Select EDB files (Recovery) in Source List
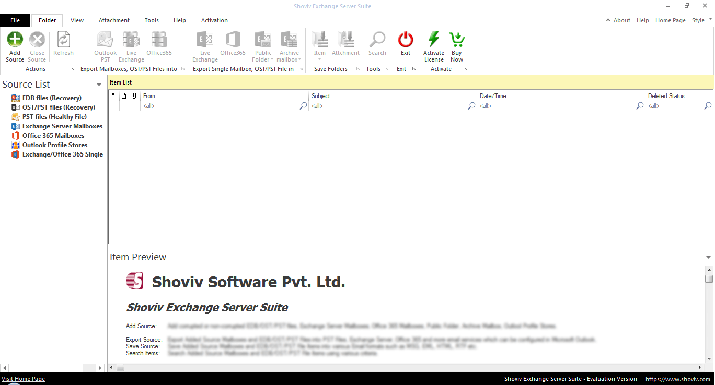715x385 pixels. pyautogui.click(x=52, y=98)
